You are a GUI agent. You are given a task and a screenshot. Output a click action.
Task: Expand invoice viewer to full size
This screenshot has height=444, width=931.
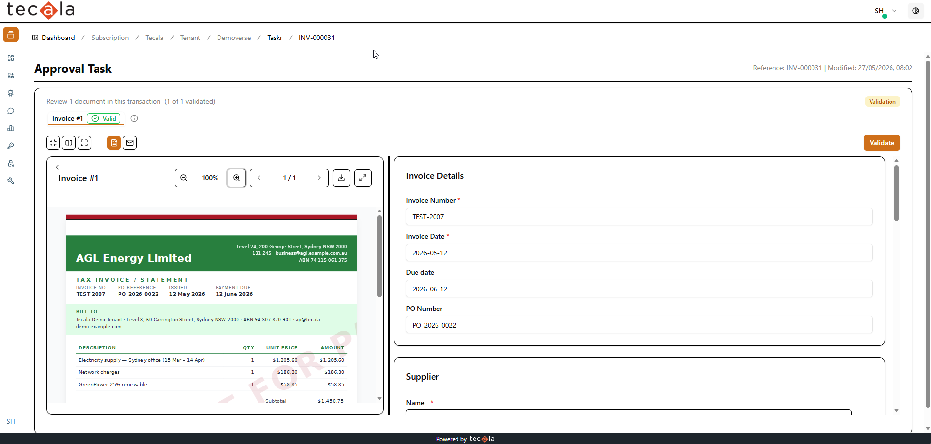(x=363, y=178)
